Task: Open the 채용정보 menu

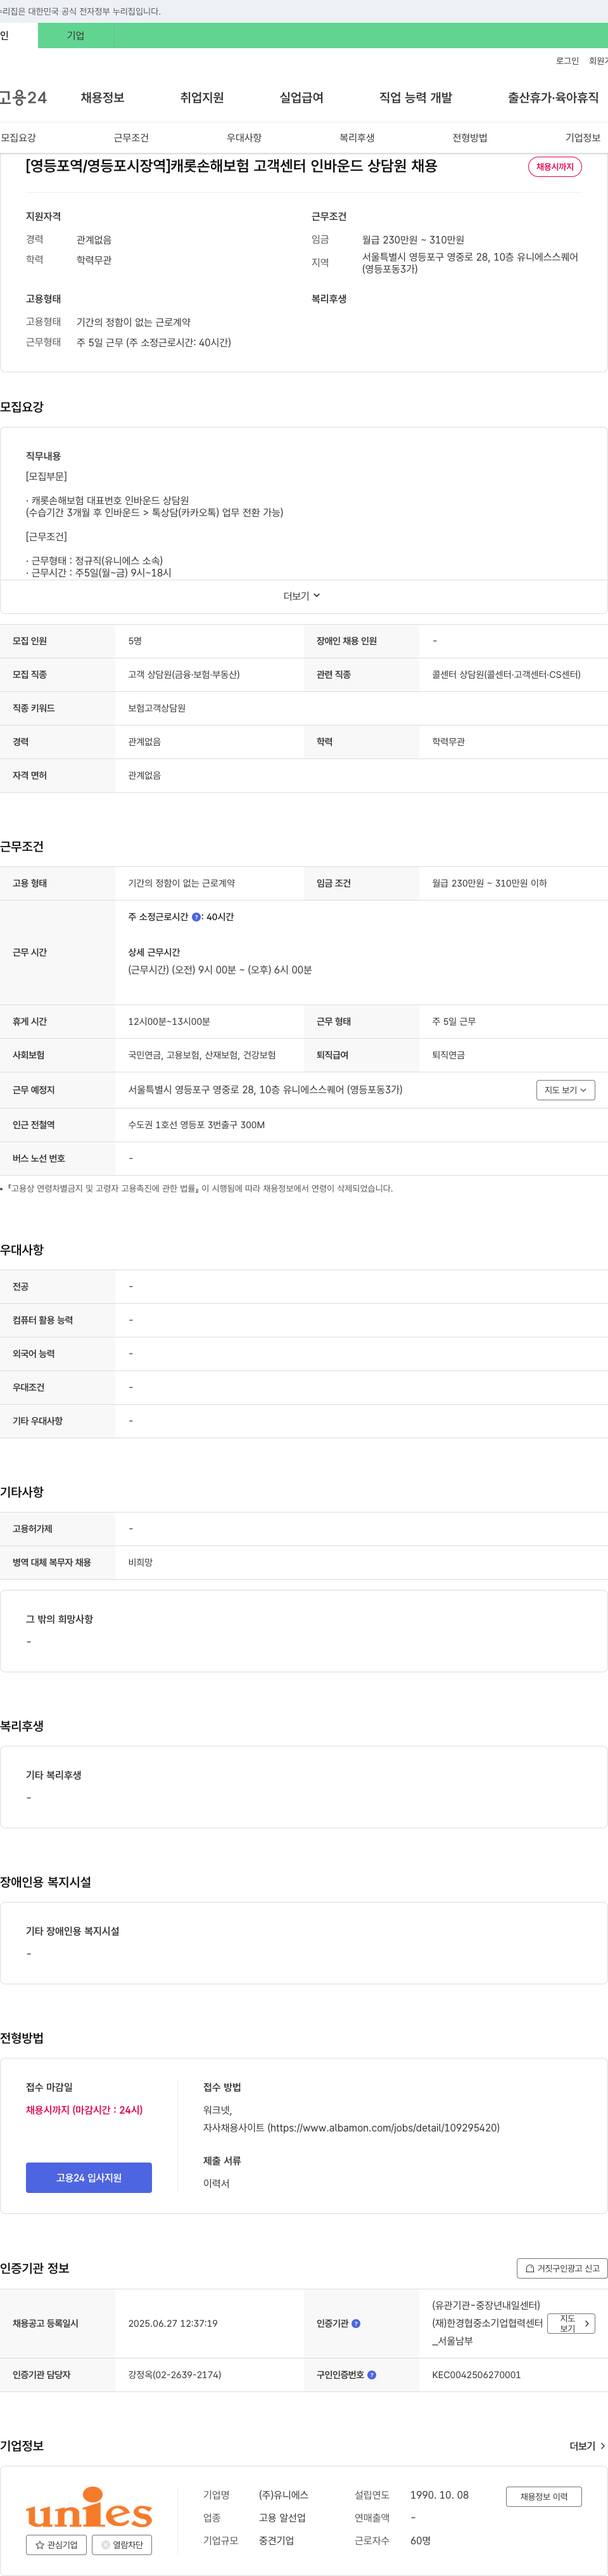Action: (103, 97)
